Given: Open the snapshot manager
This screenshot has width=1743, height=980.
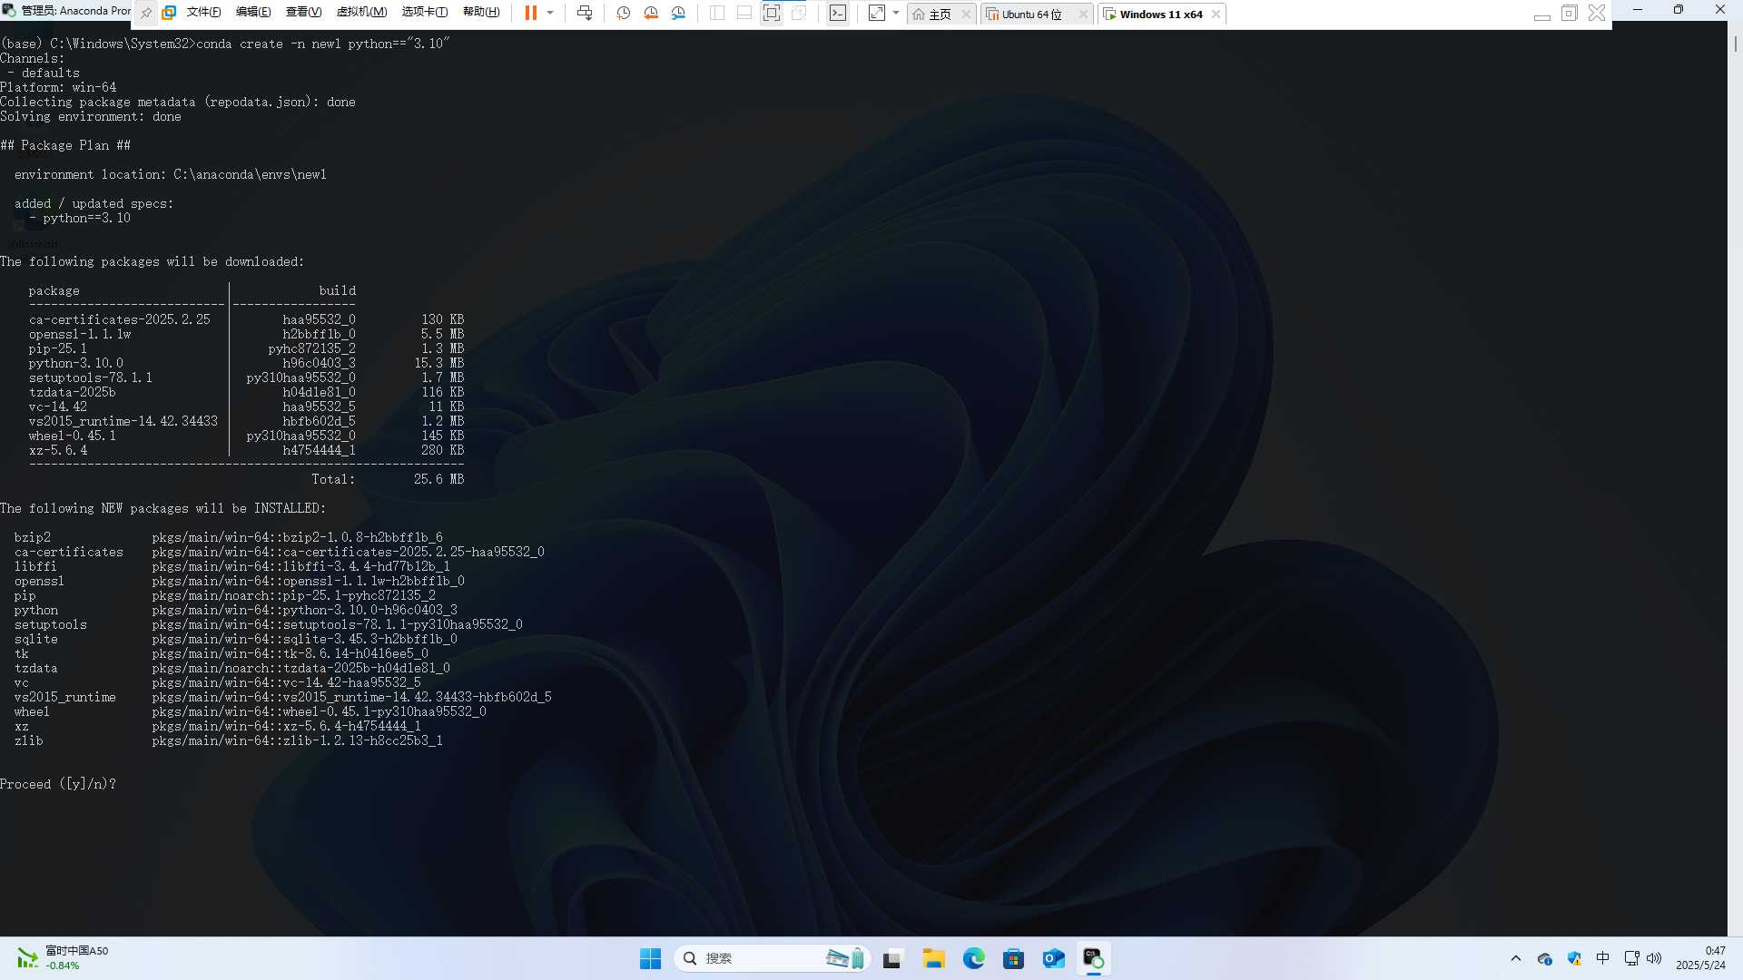Looking at the screenshot, I should point(678,13).
